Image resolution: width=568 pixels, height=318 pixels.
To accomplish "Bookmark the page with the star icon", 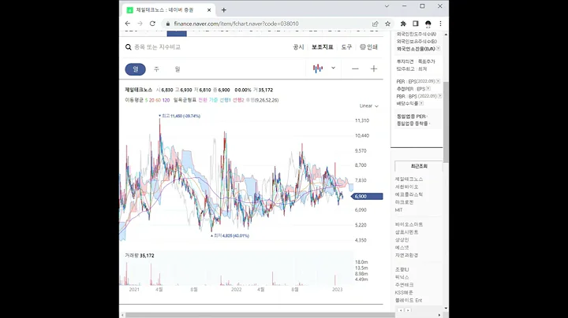I will 387,24.
